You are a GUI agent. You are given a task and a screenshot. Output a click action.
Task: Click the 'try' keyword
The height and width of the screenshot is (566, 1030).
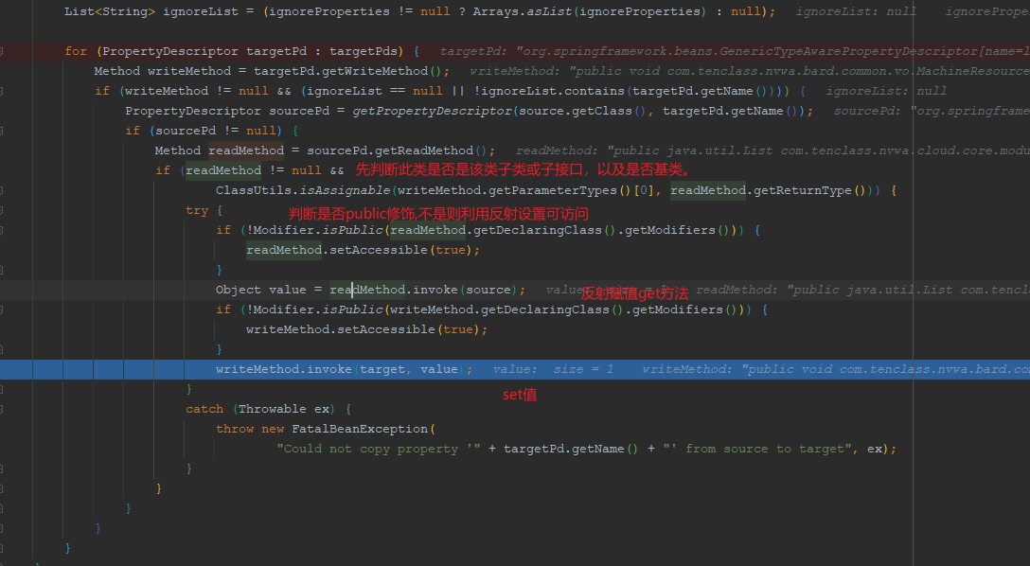[x=196, y=211]
